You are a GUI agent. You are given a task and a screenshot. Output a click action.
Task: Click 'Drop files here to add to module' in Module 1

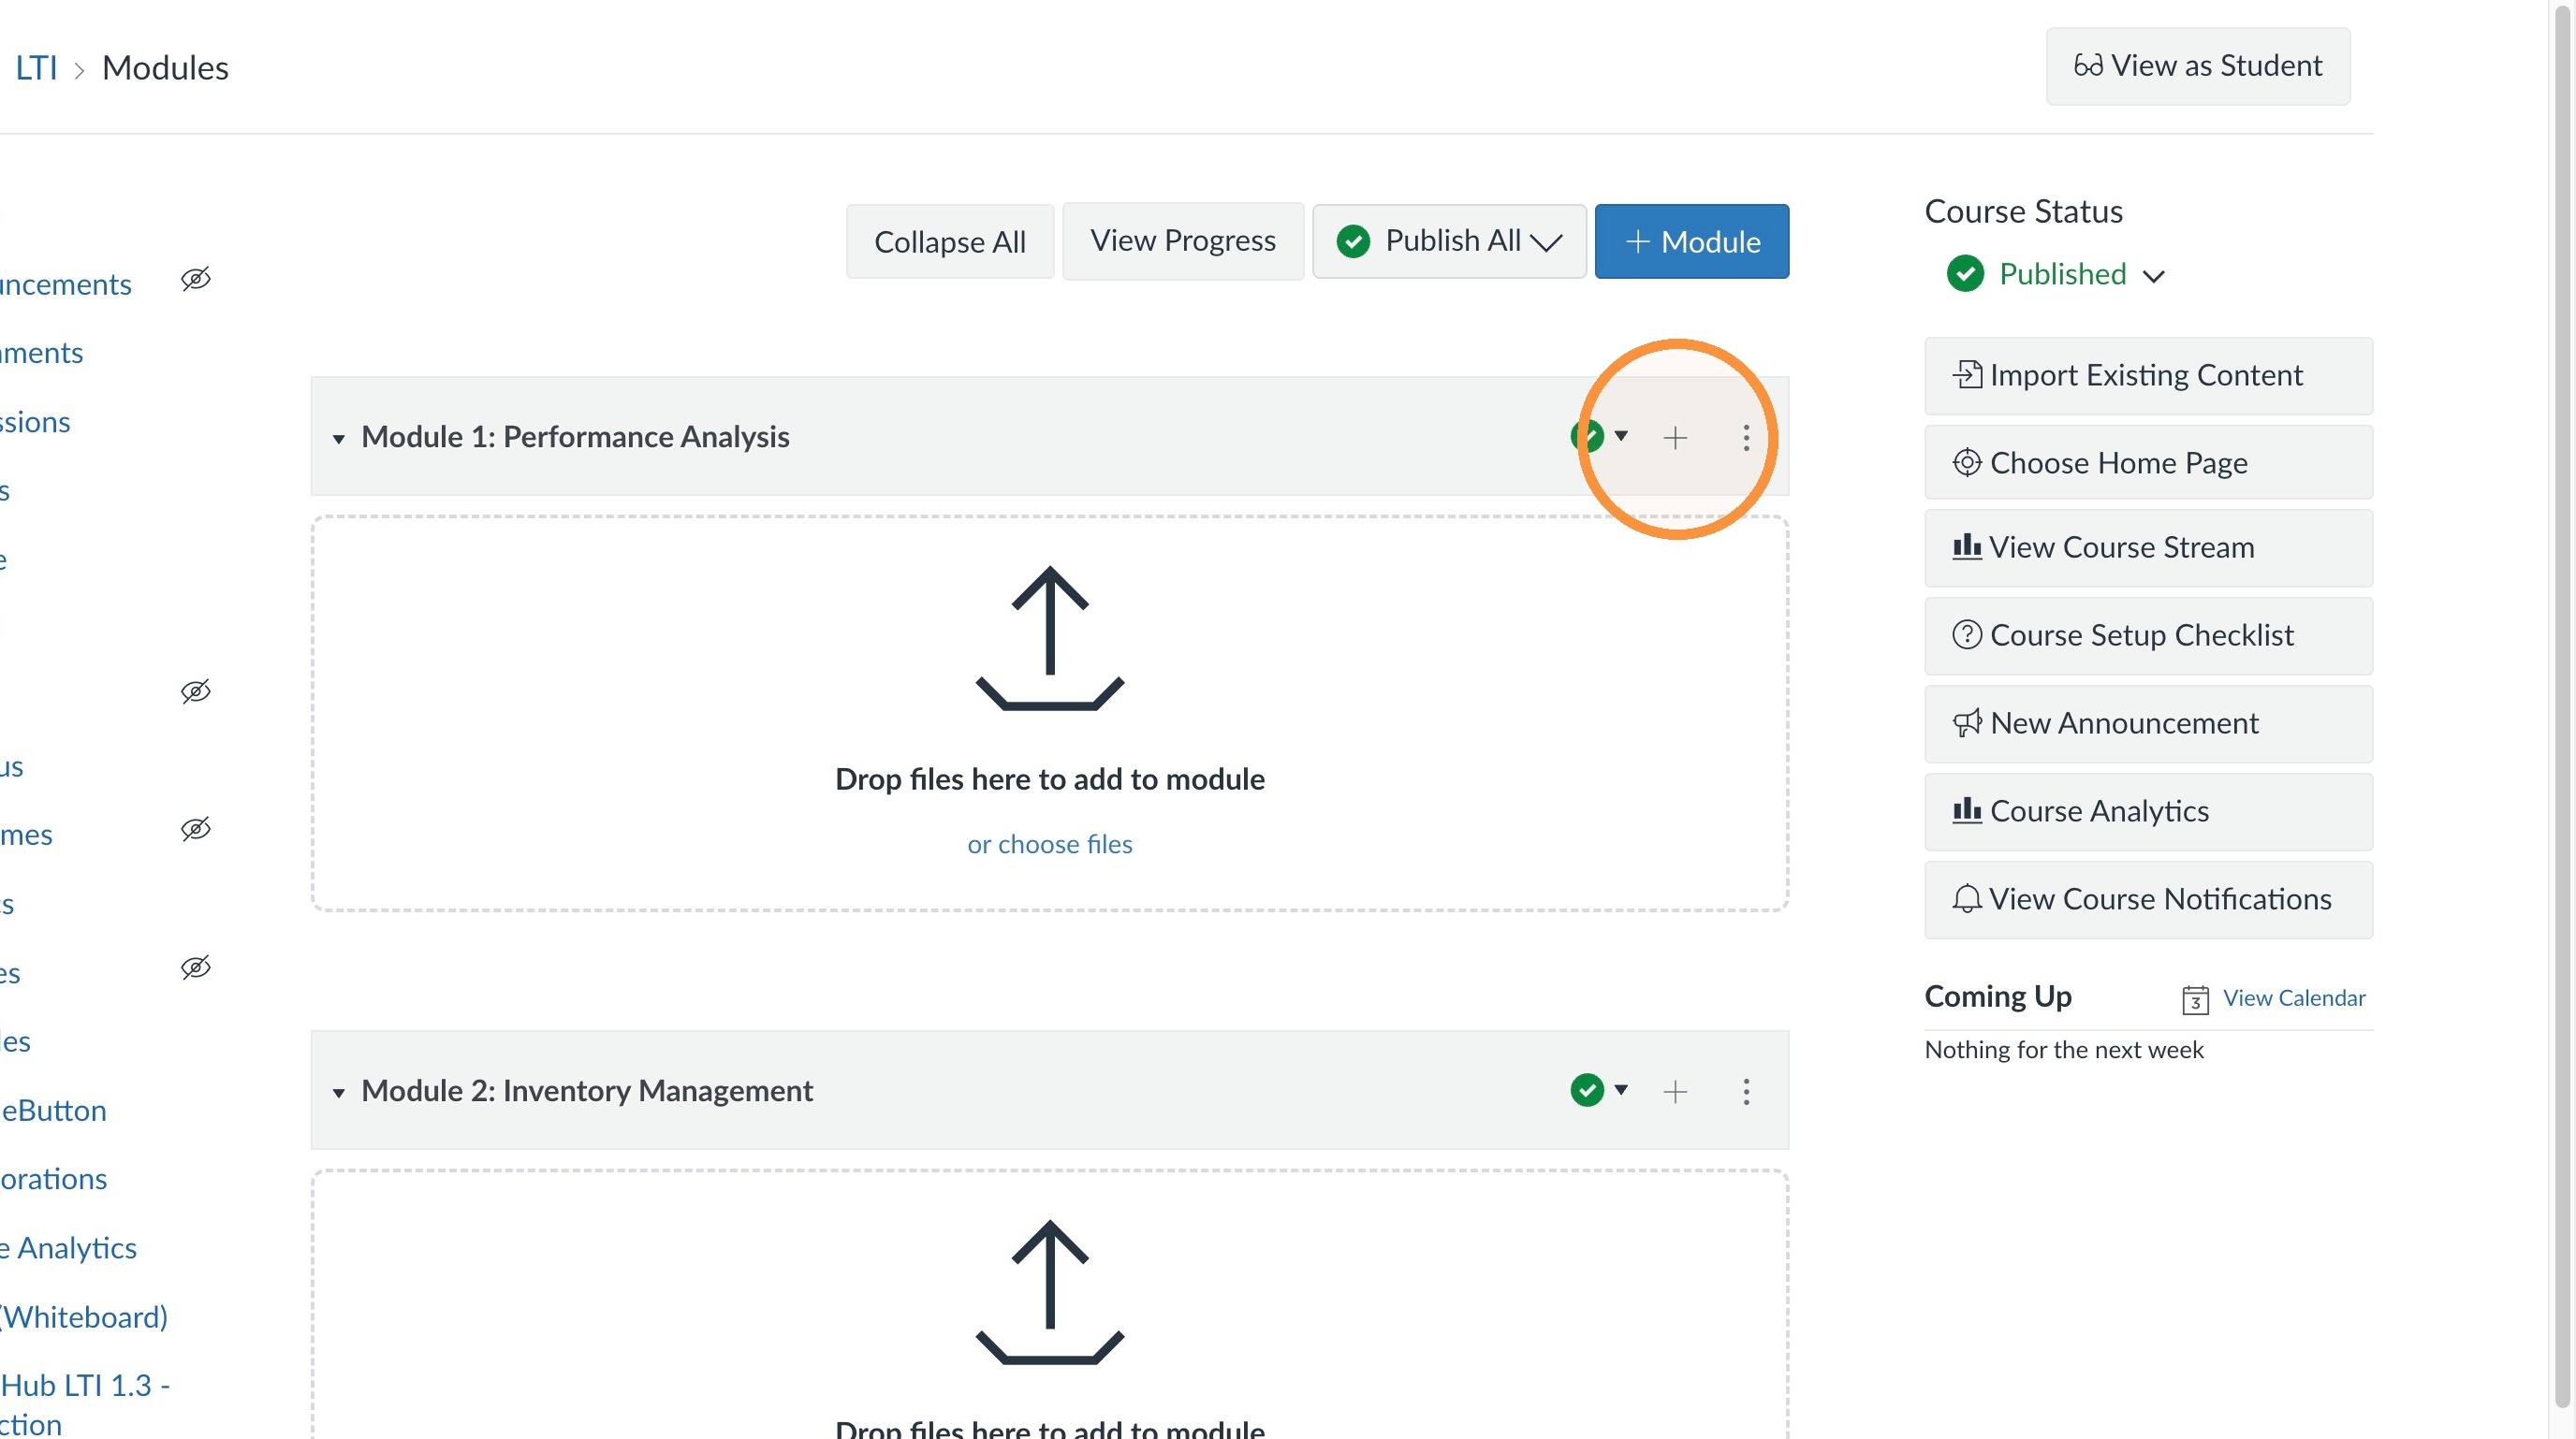1050,779
